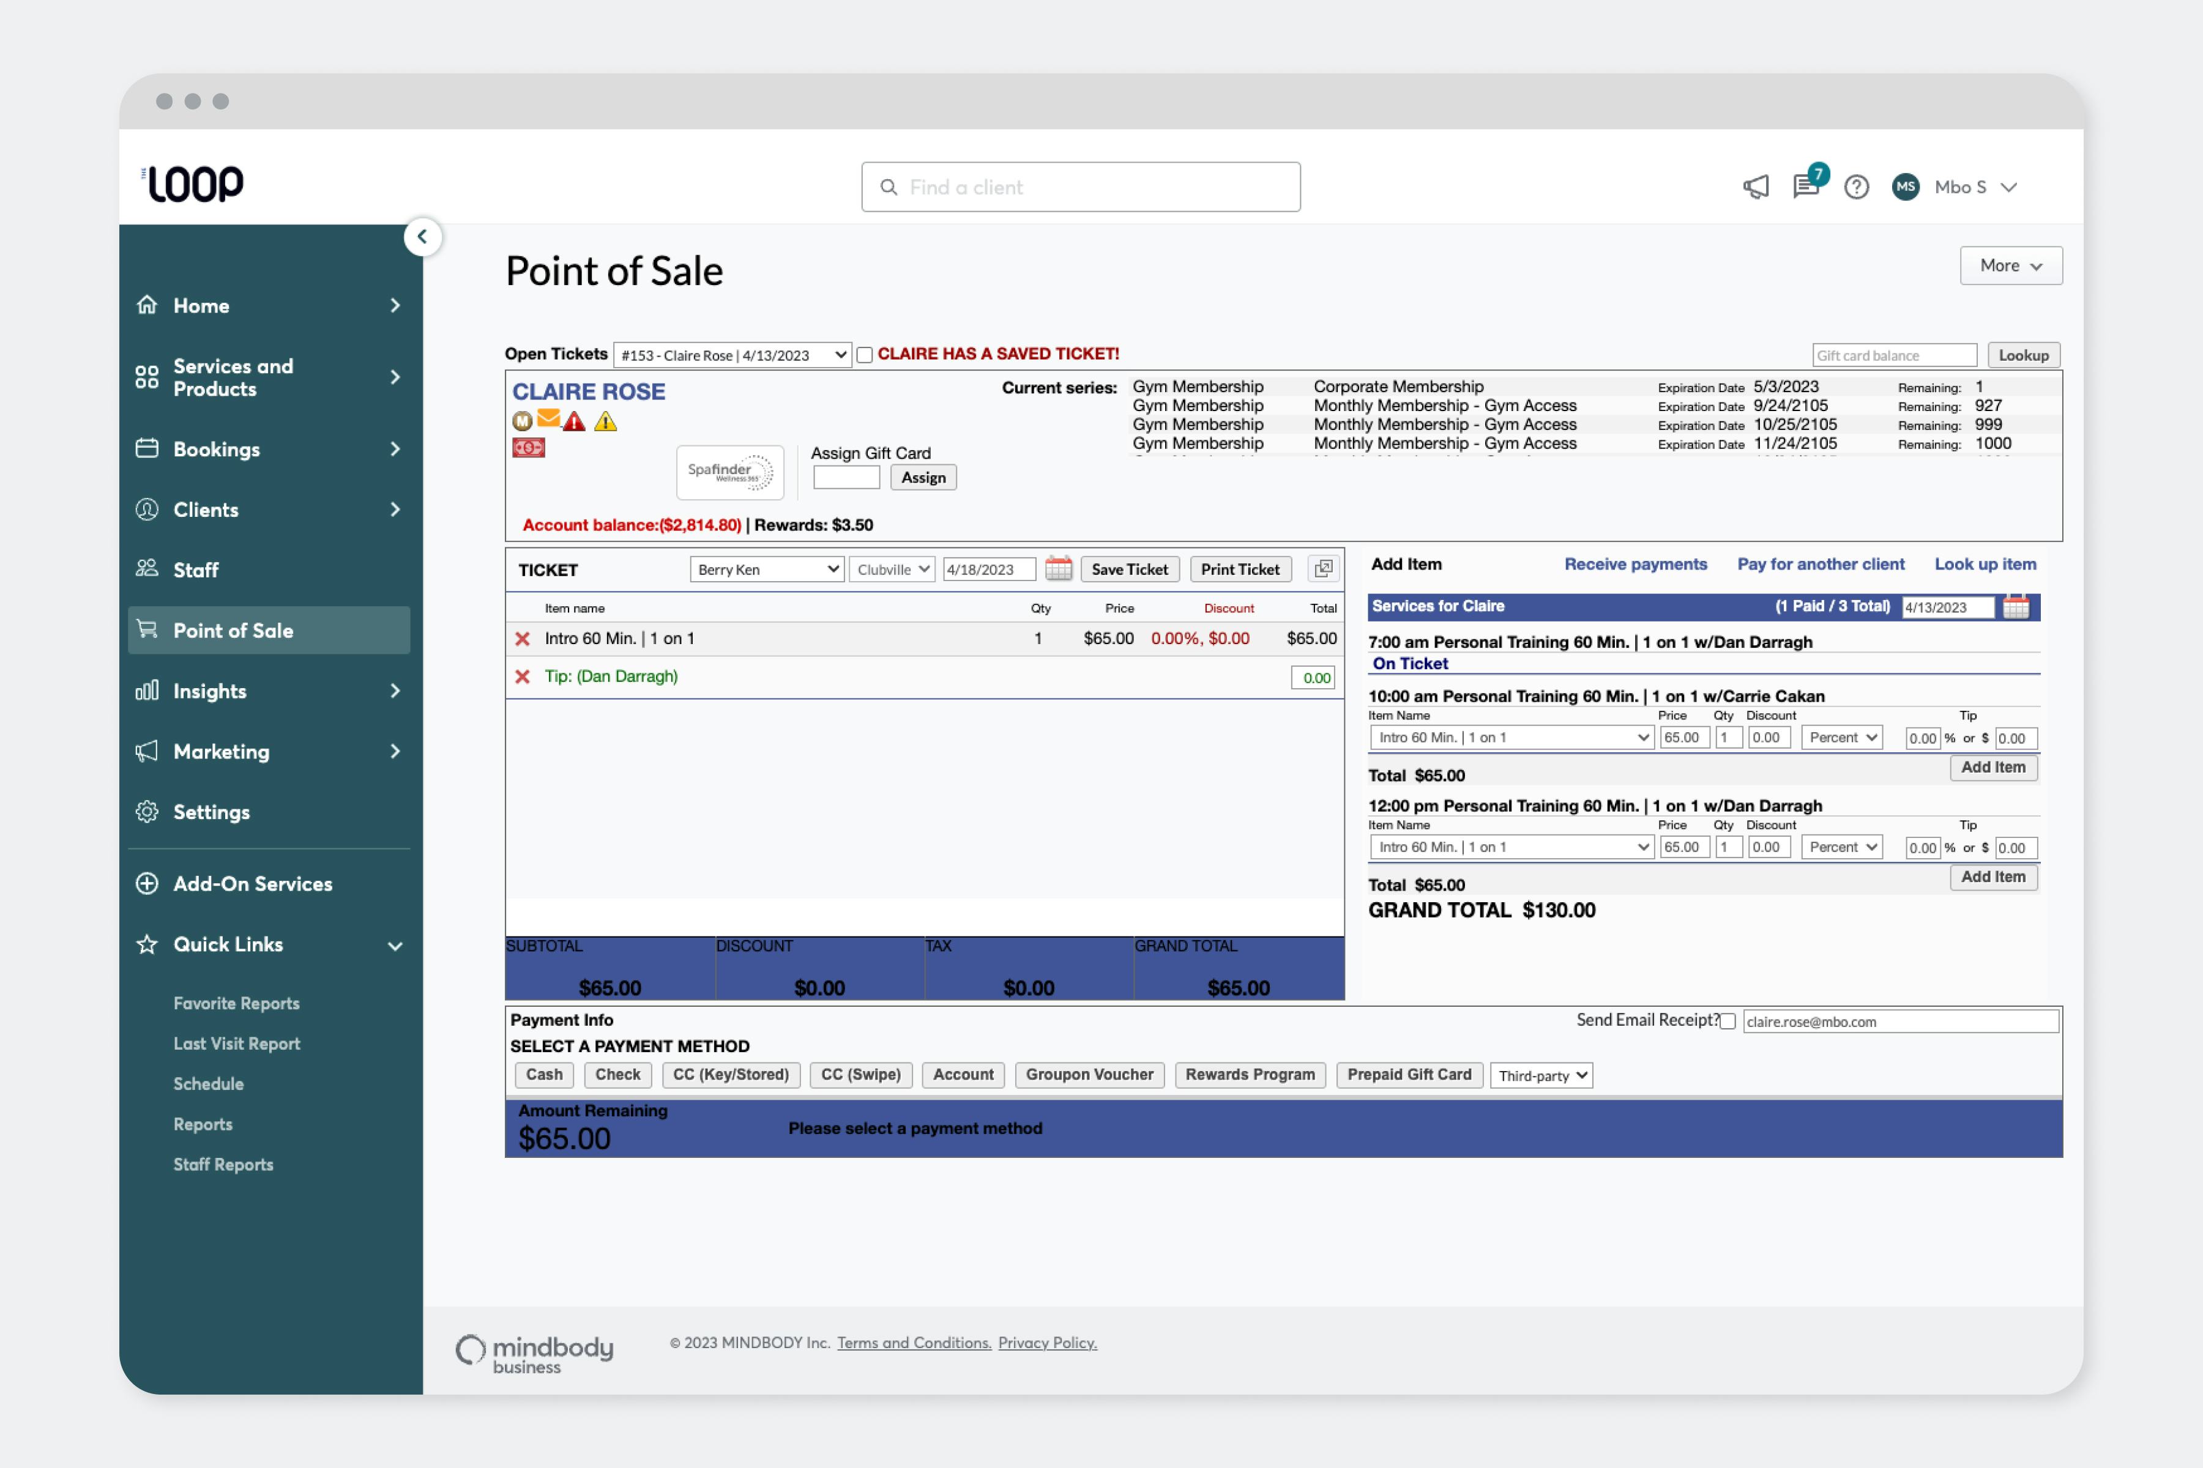The width and height of the screenshot is (2203, 1468).
Task: Expand the Third-party payment dropdown
Action: pos(1541,1075)
